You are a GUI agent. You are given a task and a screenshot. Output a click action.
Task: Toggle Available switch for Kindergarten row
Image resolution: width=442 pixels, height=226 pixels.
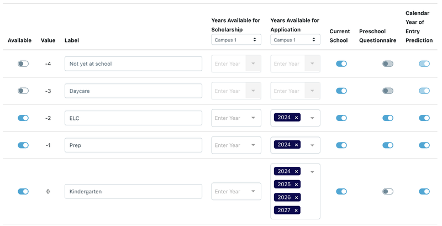23,192
